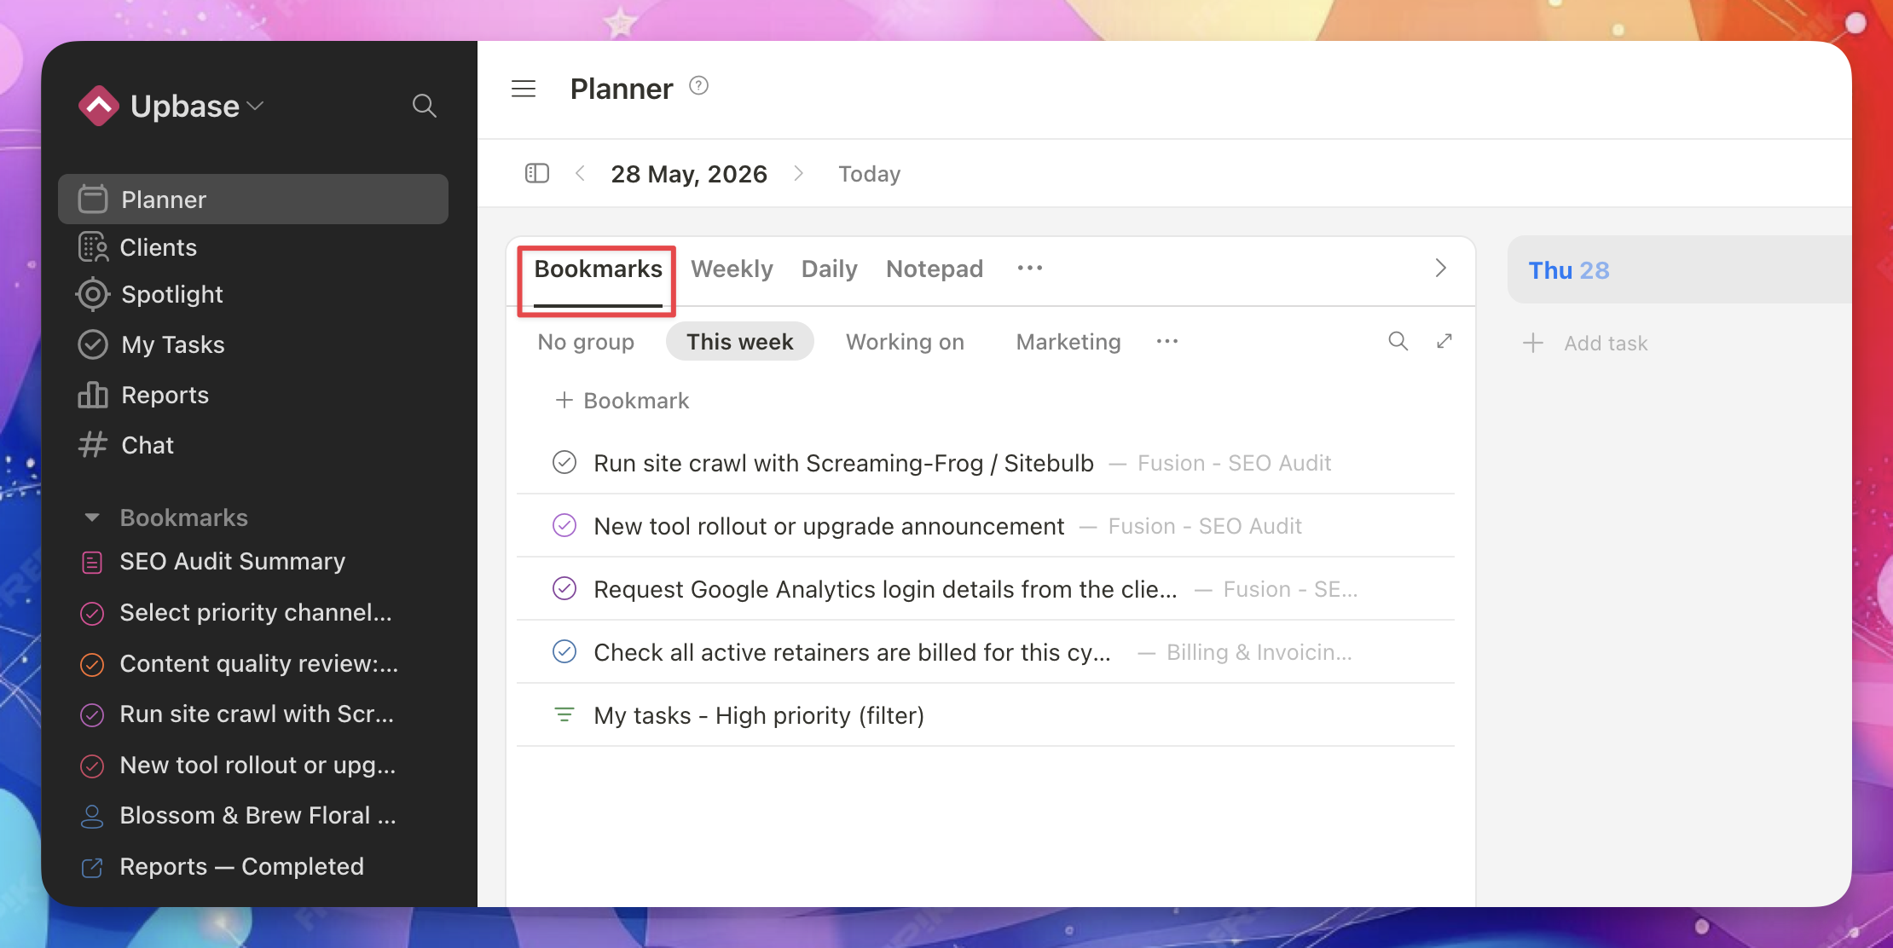Click the Today button
Viewport: 1893px width, 948px height.
click(869, 174)
